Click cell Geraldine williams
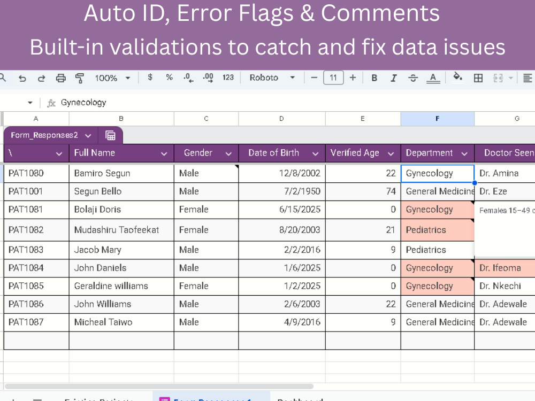This screenshot has height=401, width=535. 121,286
